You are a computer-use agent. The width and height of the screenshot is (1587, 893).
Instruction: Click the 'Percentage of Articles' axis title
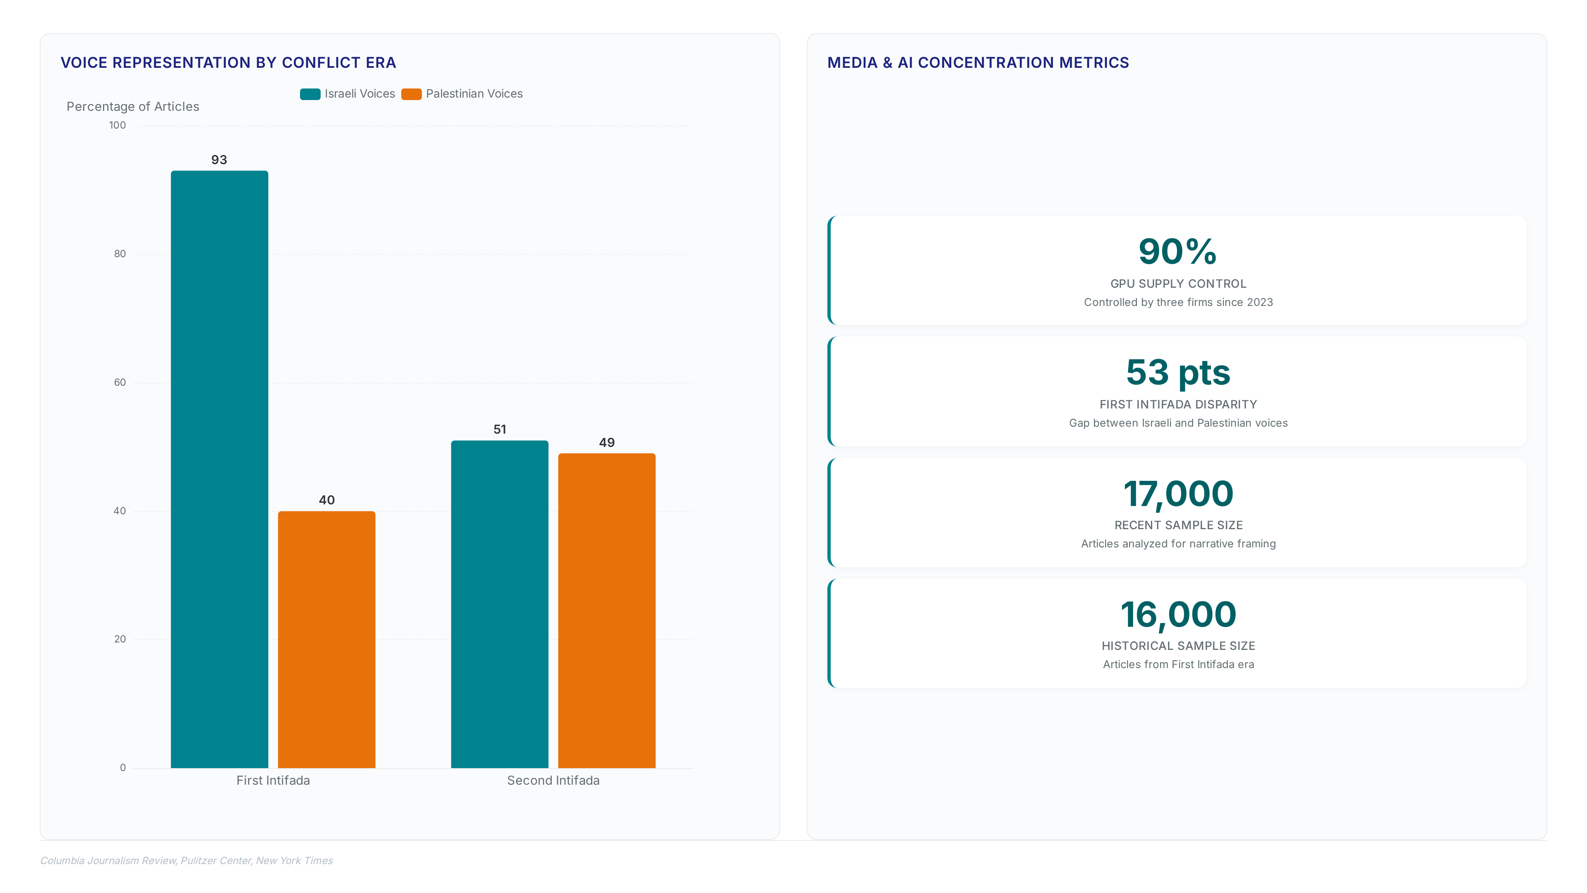pos(133,107)
